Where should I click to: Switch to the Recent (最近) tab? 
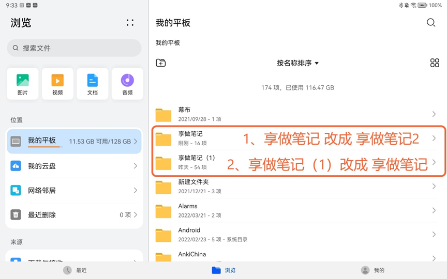pyautogui.click(x=74, y=270)
